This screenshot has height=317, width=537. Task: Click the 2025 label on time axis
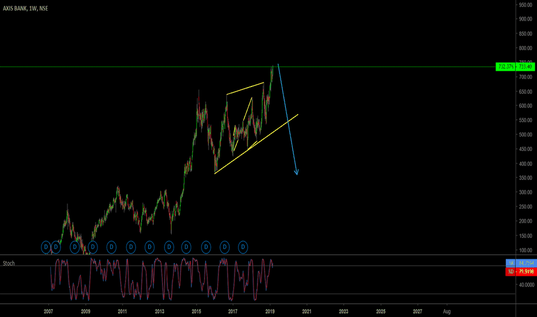(x=380, y=311)
